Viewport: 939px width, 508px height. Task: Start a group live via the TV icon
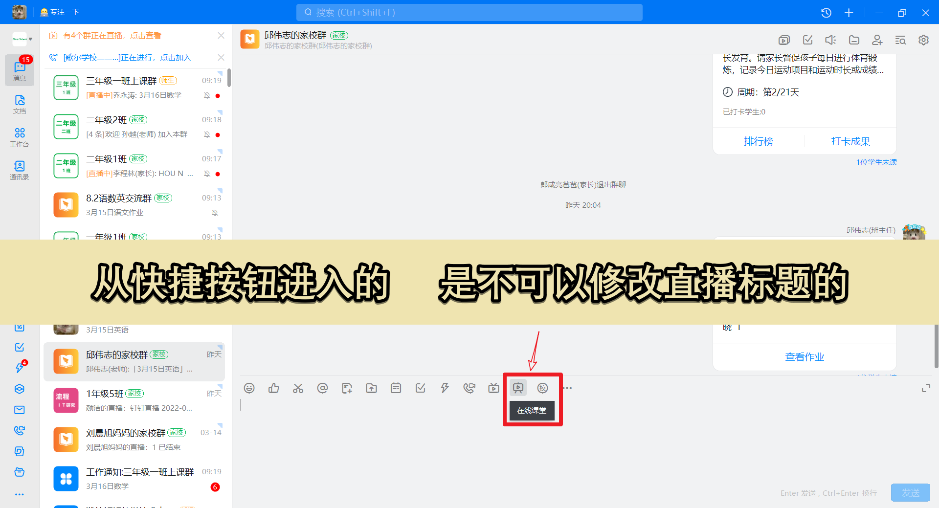(x=493, y=388)
